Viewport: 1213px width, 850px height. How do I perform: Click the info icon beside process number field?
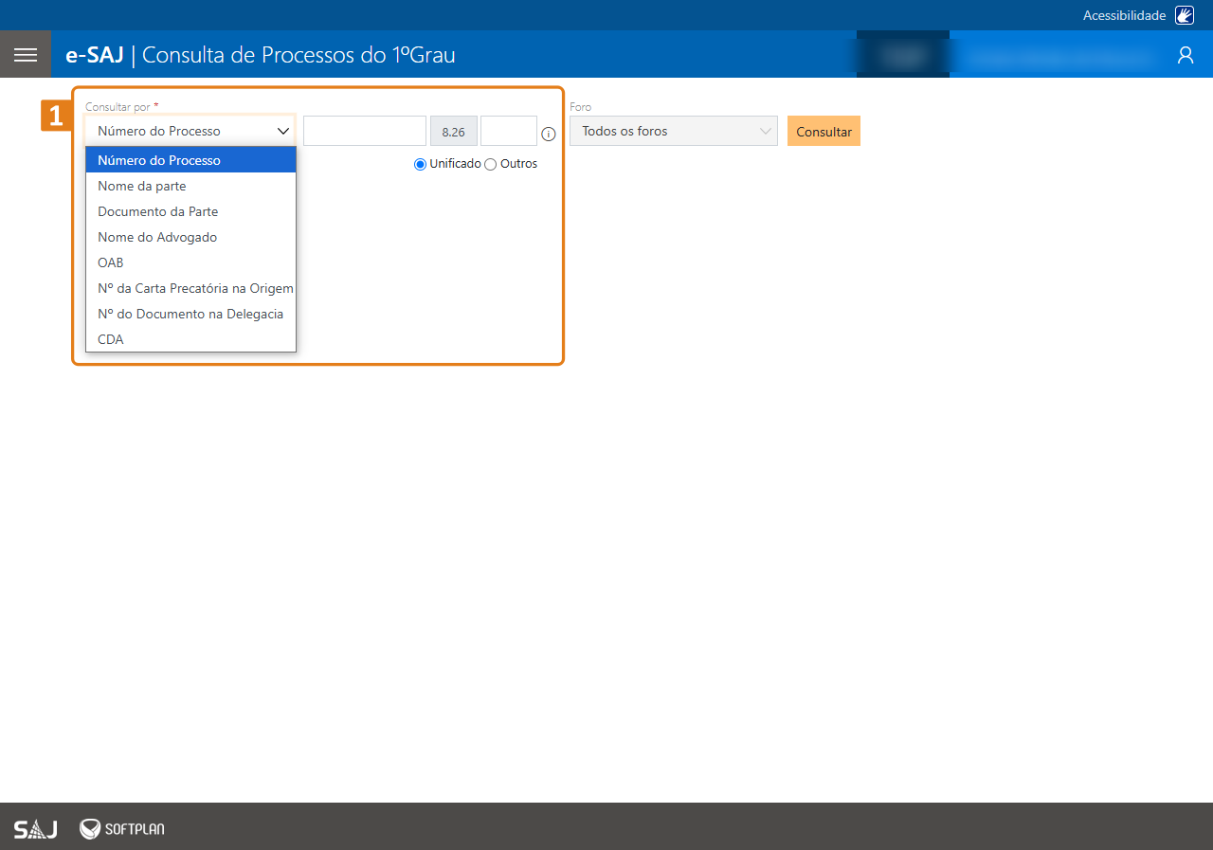(549, 134)
